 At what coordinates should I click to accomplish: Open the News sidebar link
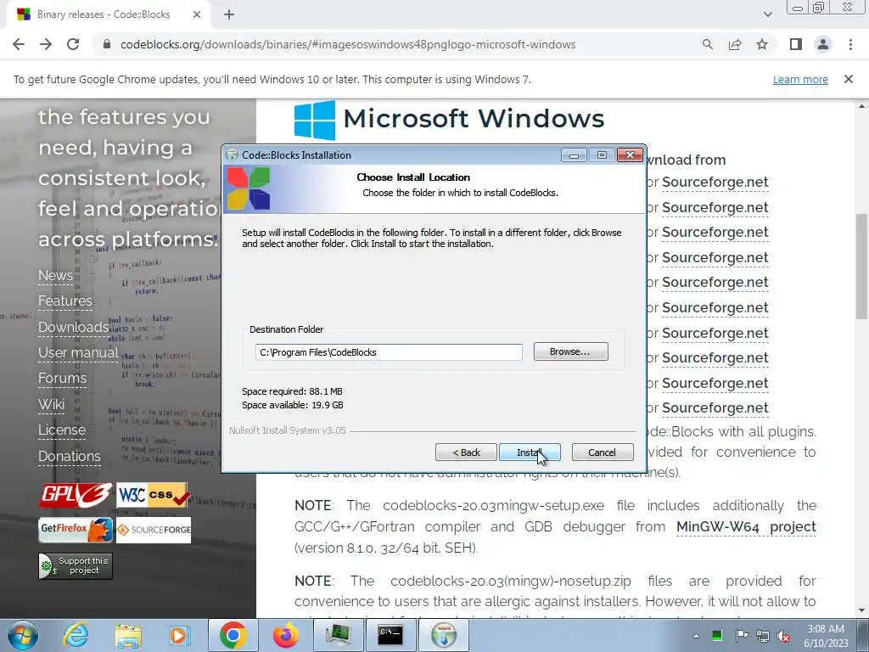[55, 276]
